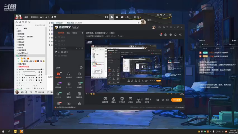Open the skin shirt icon in companion title bar
The image size is (238, 134).
tap(167, 27)
